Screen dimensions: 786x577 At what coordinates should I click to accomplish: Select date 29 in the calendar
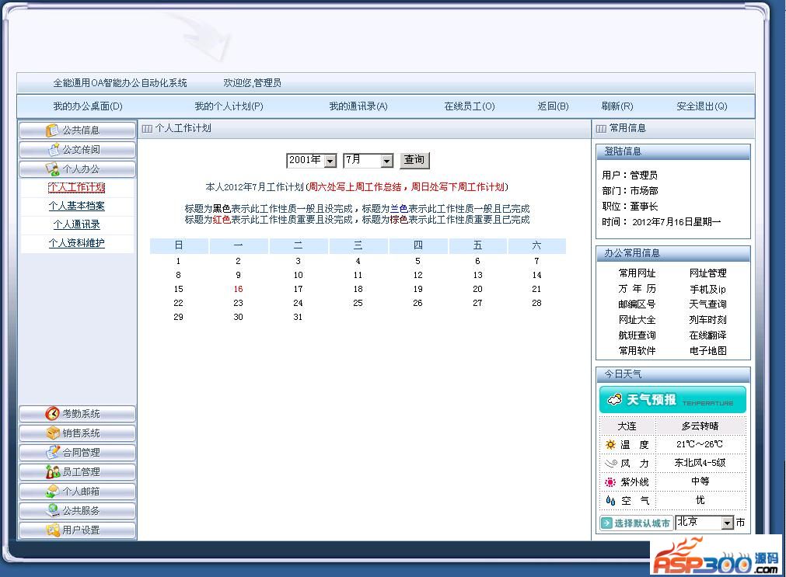178,318
